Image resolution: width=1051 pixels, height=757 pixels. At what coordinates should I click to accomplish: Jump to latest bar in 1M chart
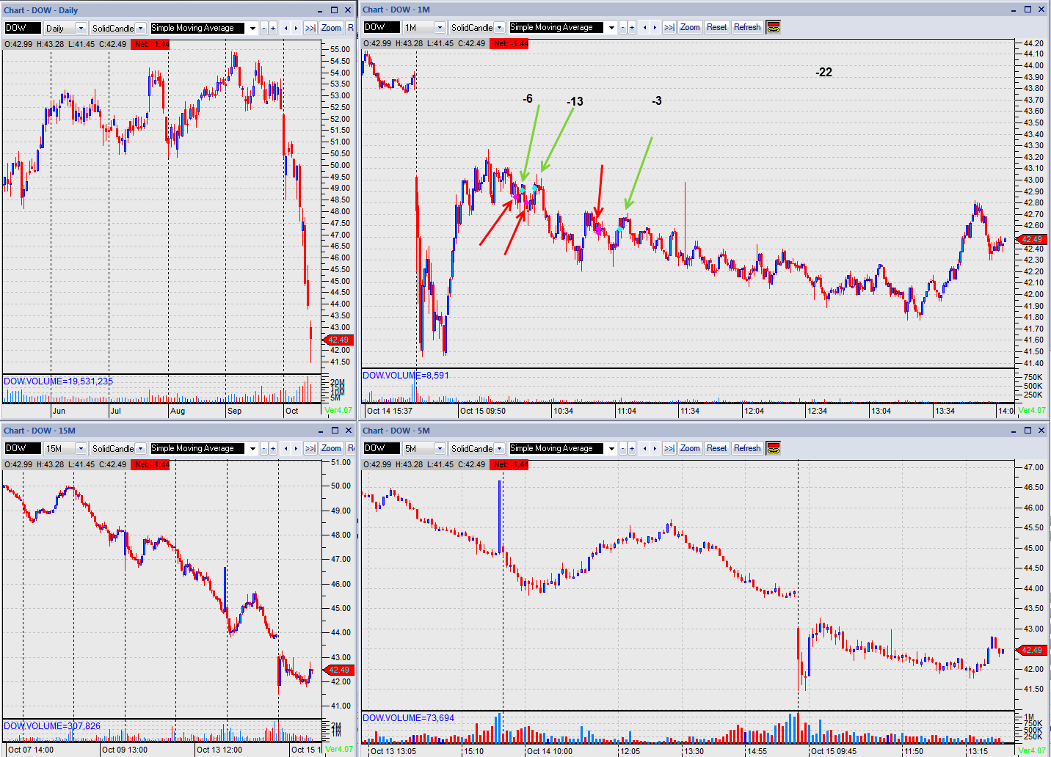[x=669, y=27]
